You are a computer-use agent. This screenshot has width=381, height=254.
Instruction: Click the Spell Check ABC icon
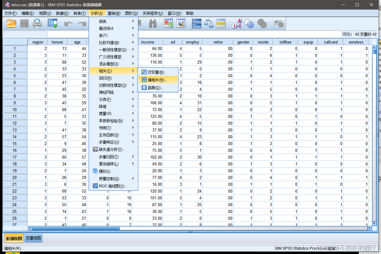278,23
